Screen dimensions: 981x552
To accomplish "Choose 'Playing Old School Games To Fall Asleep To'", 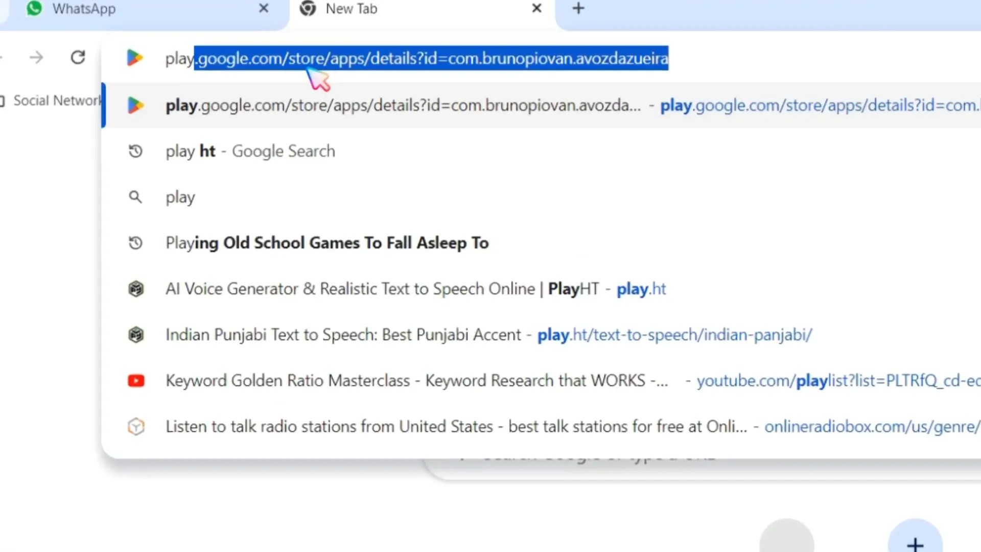I will (541, 243).
